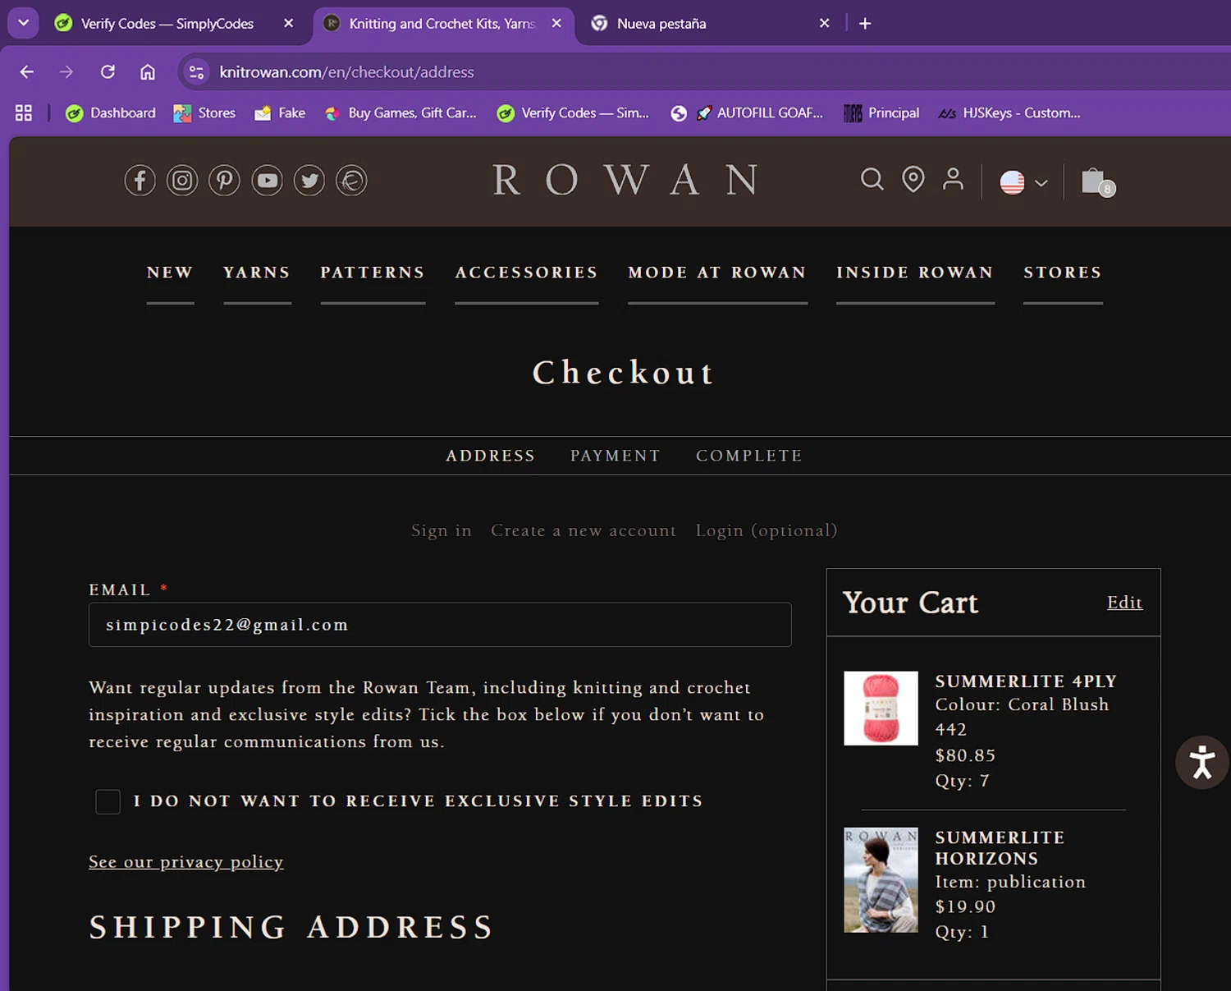Go back with the browser back arrow

click(27, 72)
